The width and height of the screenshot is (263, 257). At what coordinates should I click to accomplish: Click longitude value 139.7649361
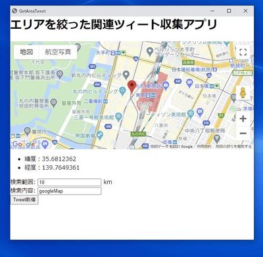pyautogui.click(x=60, y=168)
